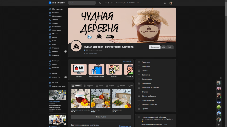Click the Продвигается link
The width and height of the screenshot is (227, 127).
125,126
